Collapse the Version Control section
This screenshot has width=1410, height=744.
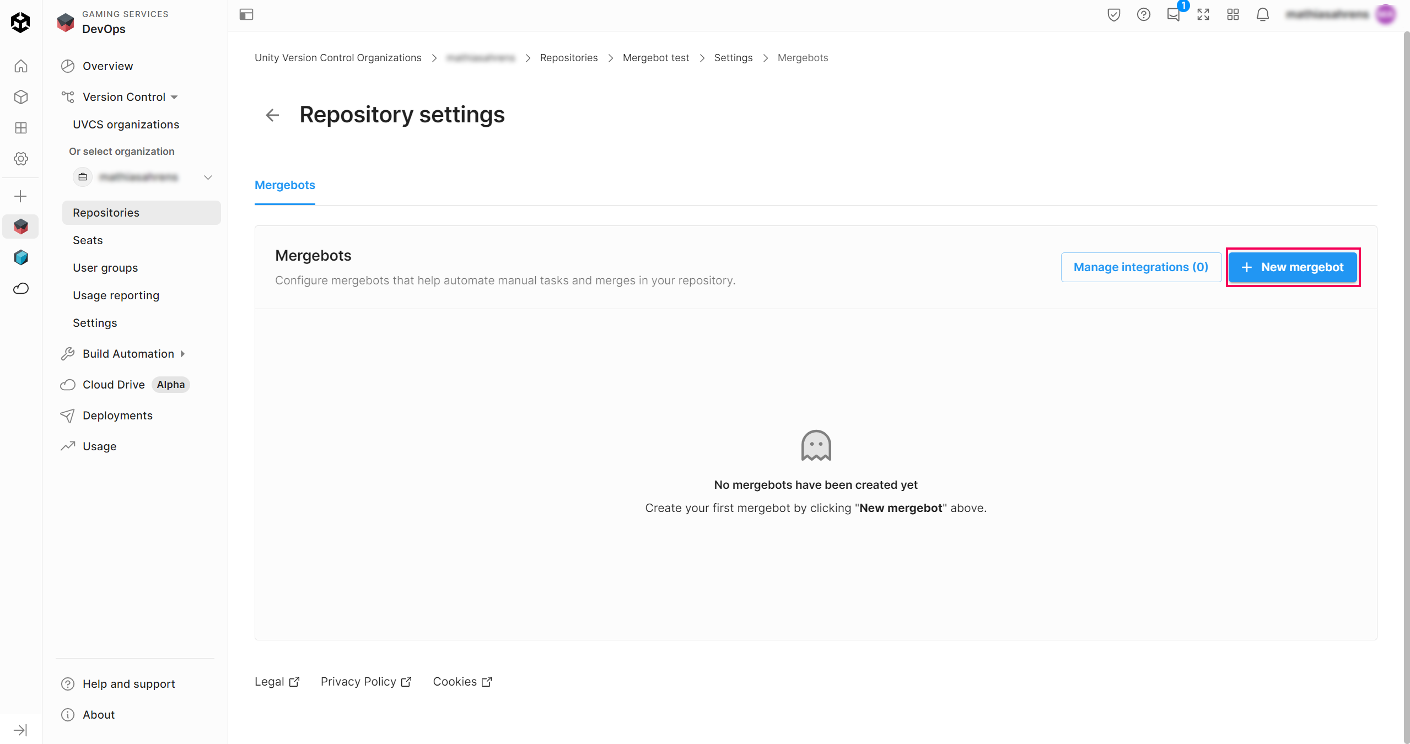click(x=123, y=97)
